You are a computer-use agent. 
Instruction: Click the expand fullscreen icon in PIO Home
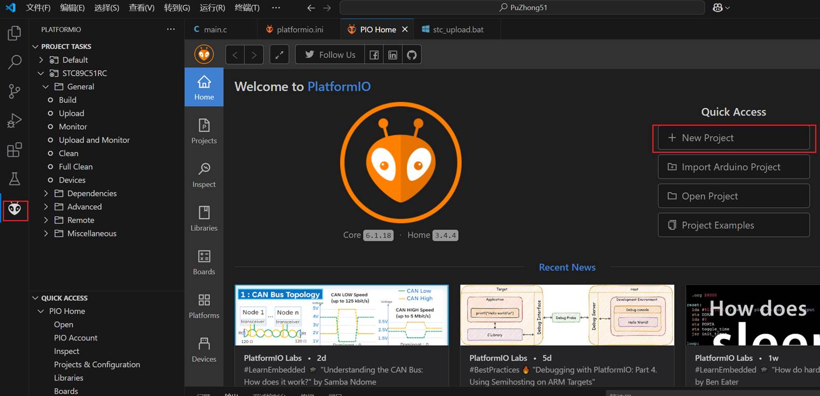(279, 55)
